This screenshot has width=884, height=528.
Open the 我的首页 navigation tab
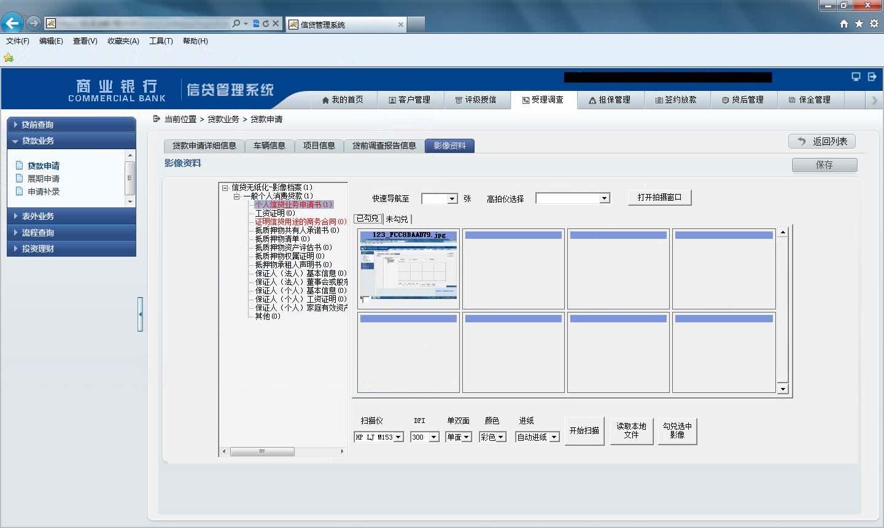(343, 99)
